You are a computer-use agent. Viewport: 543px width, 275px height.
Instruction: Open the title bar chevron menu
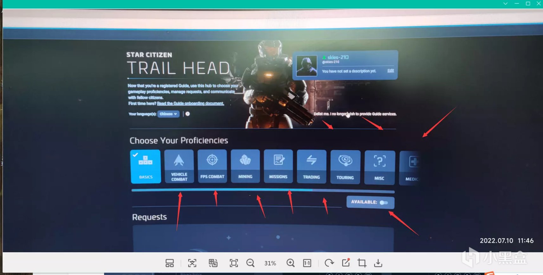point(505,3)
